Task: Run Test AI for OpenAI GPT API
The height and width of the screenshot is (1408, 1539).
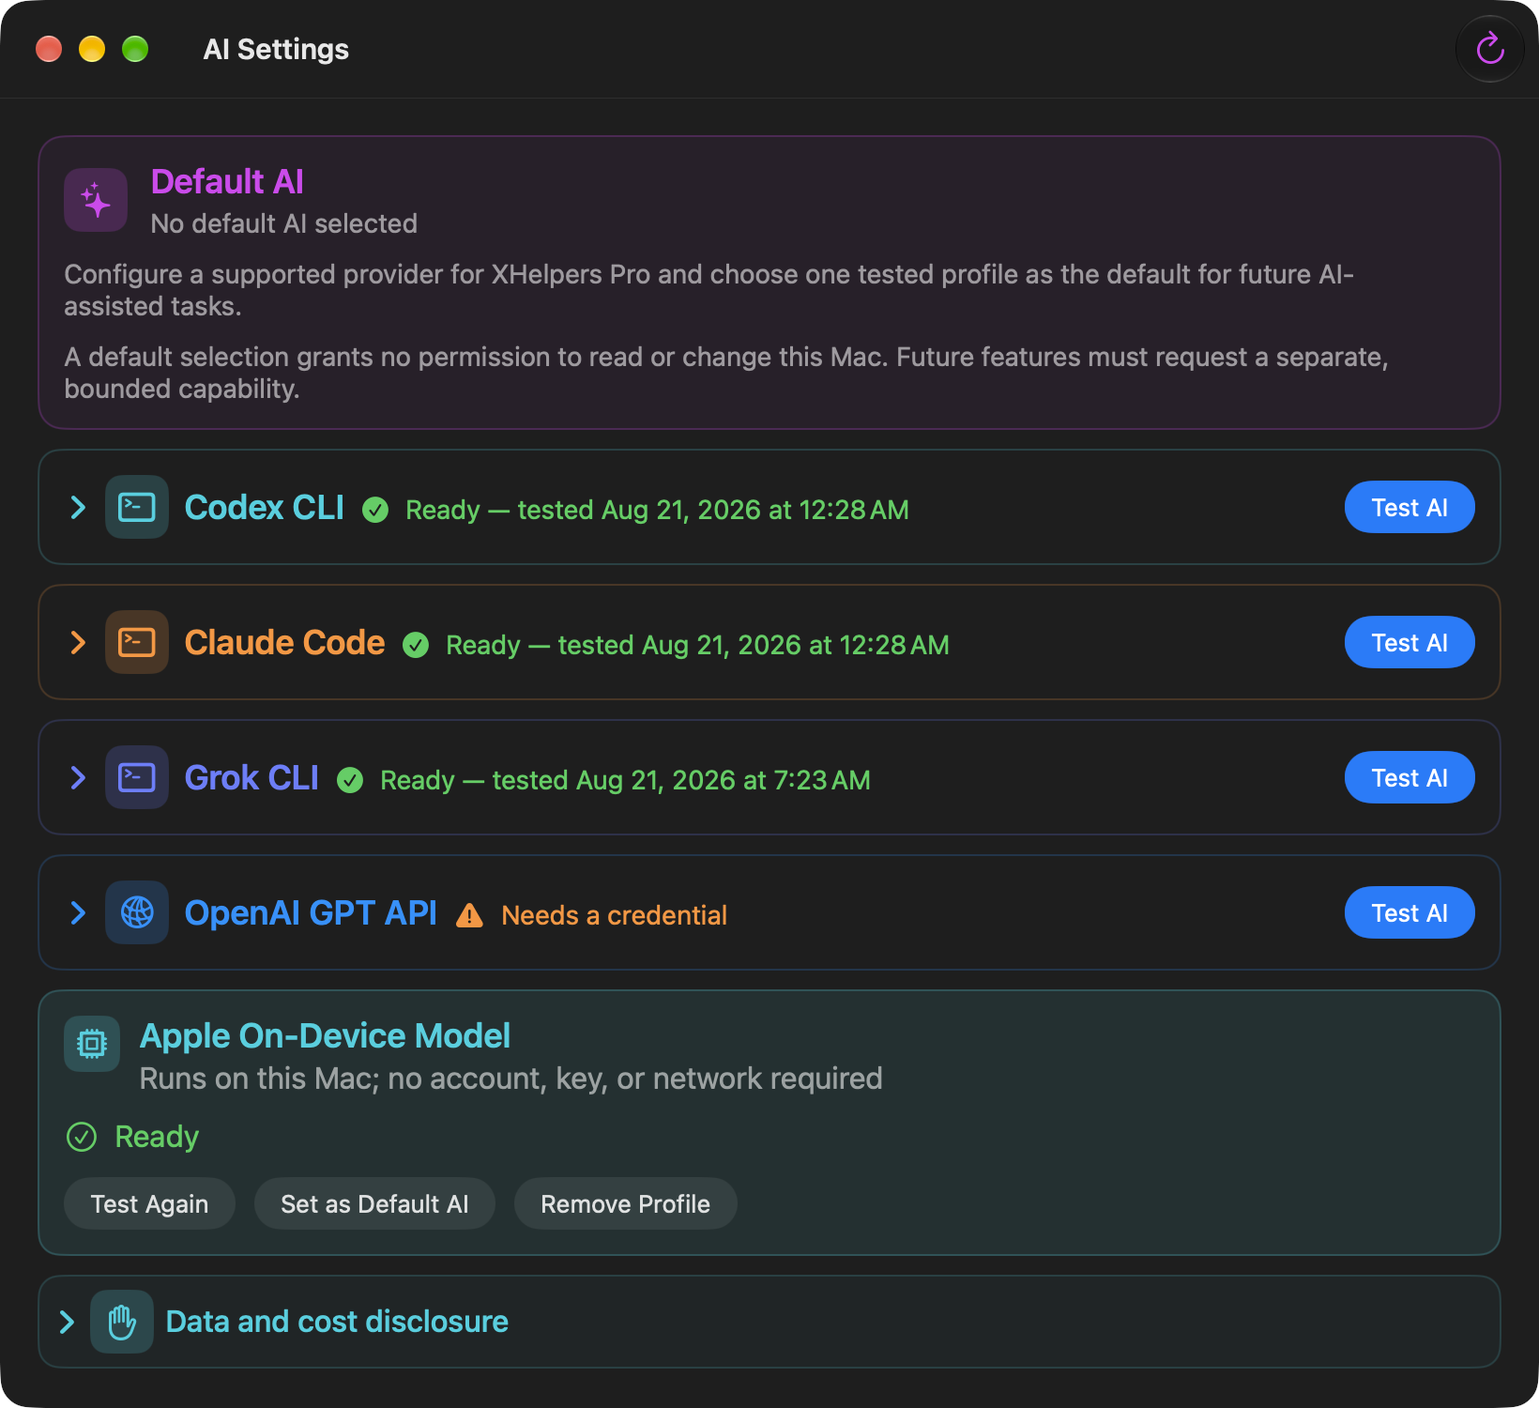Action: tap(1409, 913)
